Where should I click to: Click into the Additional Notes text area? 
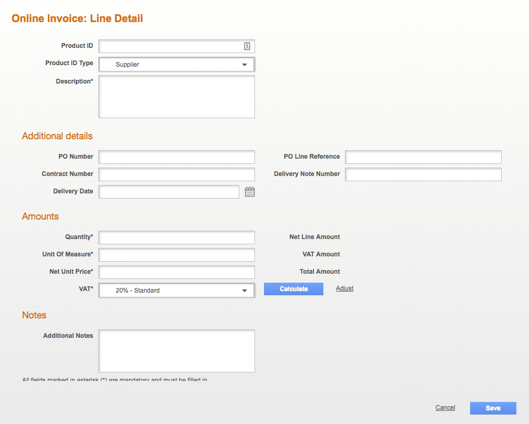(176, 351)
